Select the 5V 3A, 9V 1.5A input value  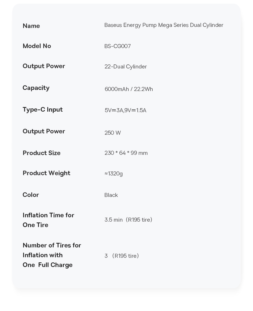(x=125, y=111)
